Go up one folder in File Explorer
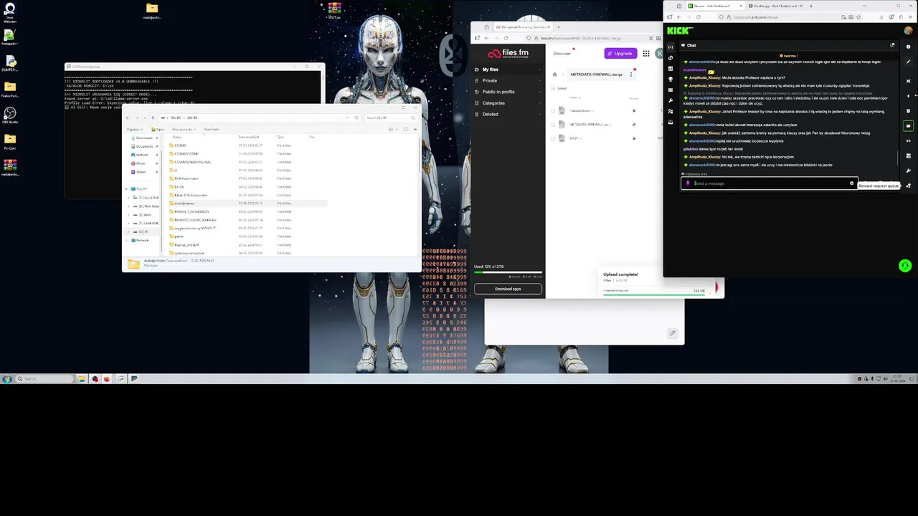 (x=152, y=118)
